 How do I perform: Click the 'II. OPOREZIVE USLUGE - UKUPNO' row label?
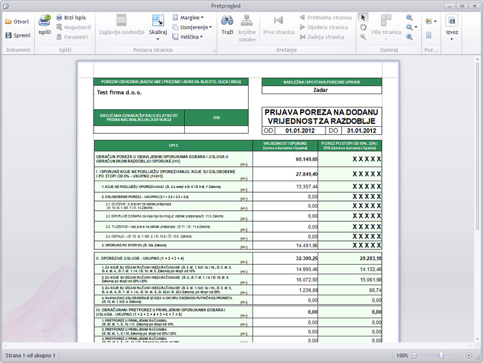(140, 259)
